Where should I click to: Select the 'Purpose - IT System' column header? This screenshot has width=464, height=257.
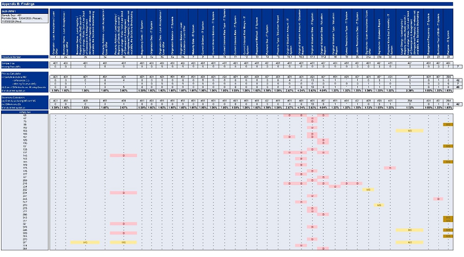point(448,31)
